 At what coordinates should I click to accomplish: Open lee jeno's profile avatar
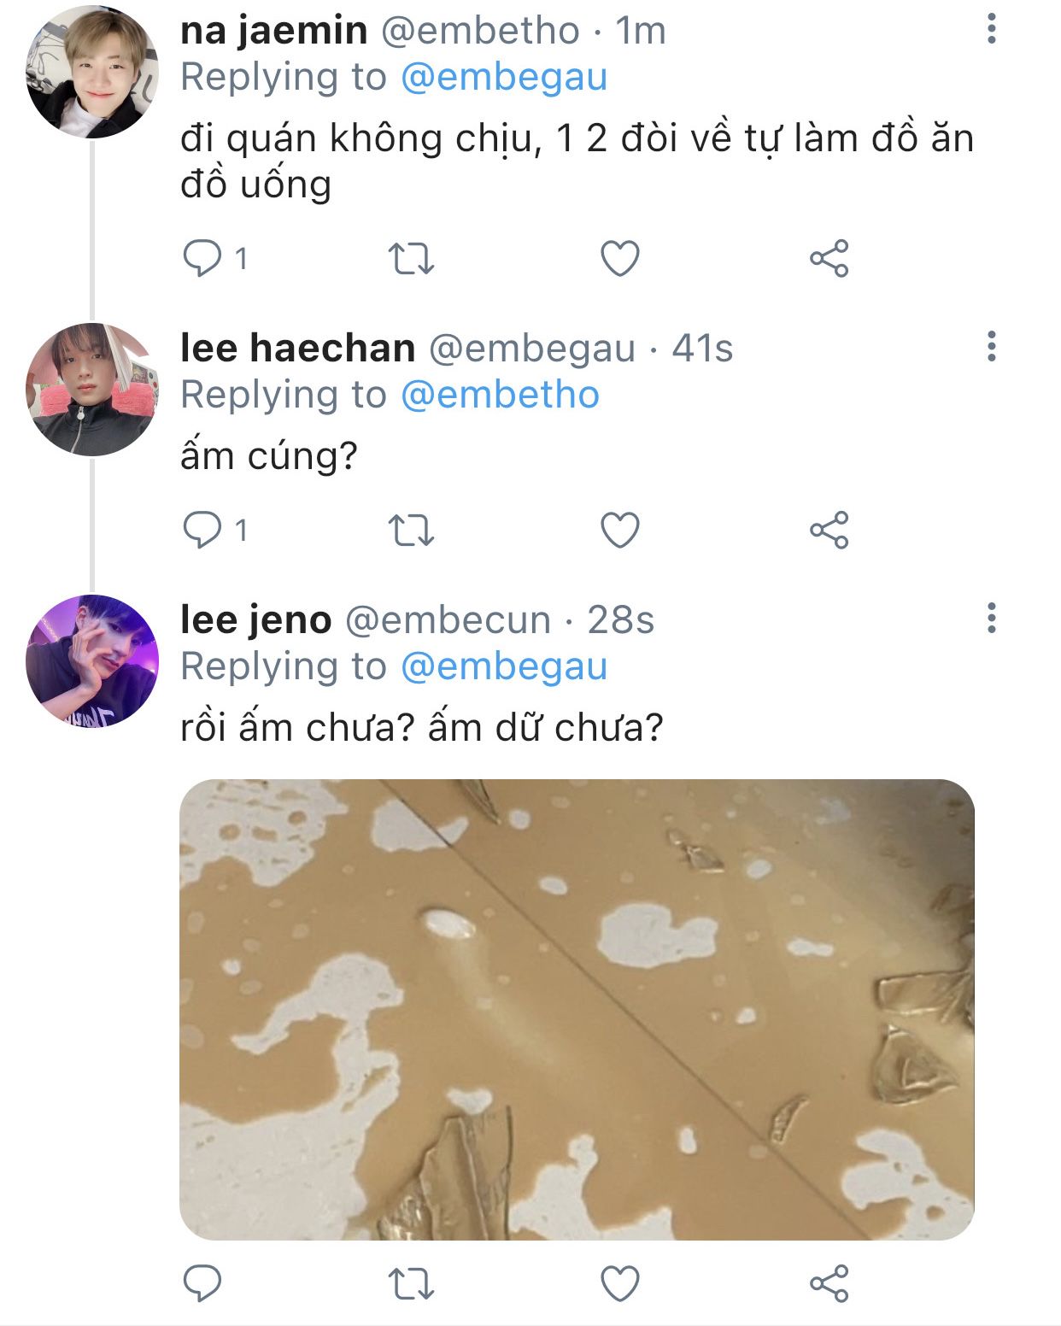tap(92, 660)
